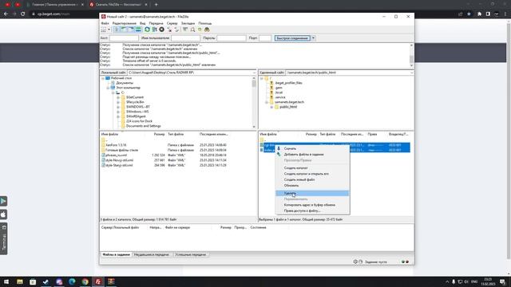Focus the Порт input field
The image size is (511, 287).
pyautogui.click(x=265, y=38)
